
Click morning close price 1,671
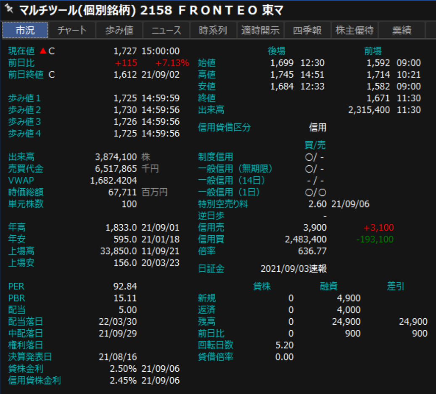coord(378,98)
